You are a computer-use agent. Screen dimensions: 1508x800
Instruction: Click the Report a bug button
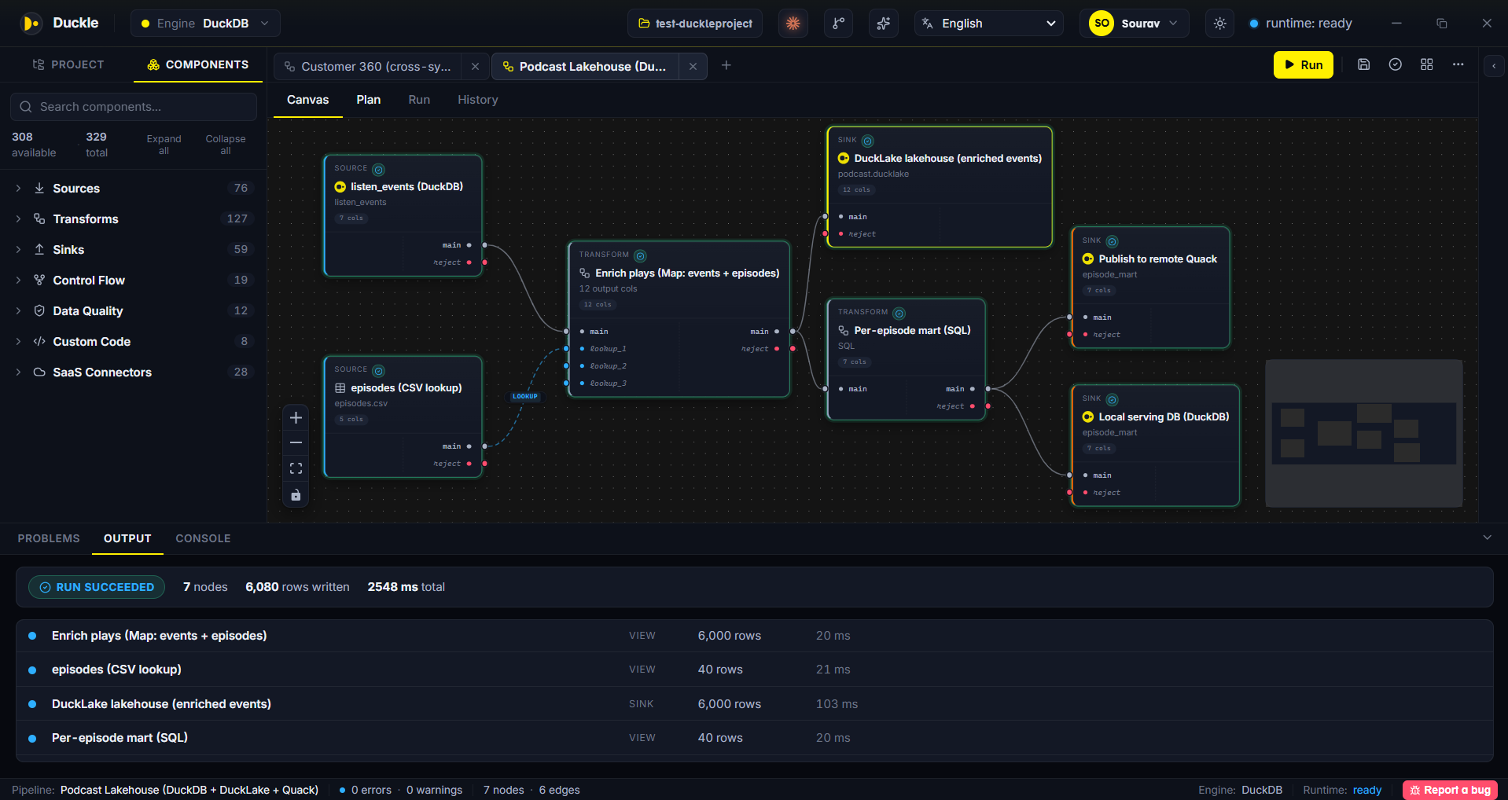pos(1450,790)
